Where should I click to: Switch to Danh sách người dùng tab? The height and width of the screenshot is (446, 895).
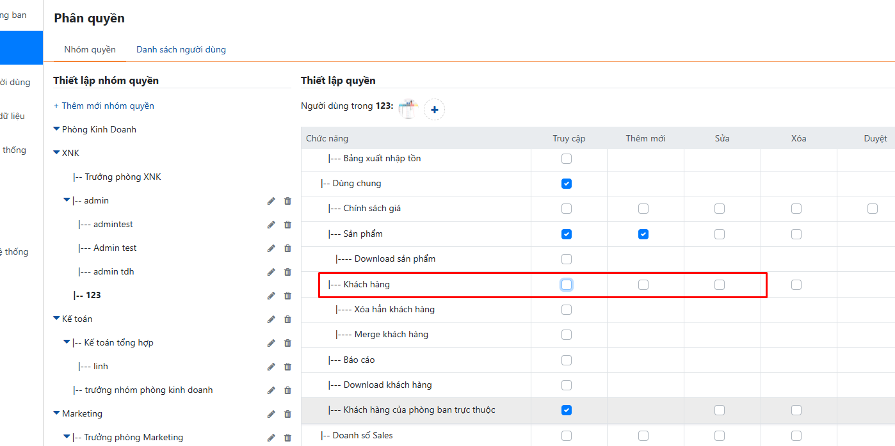pos(181,49)
